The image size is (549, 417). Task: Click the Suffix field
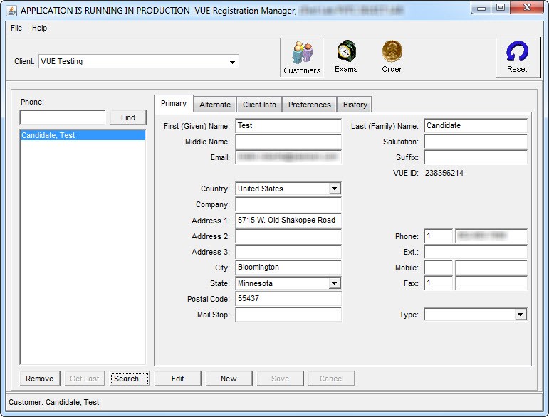tap(476, 157)
